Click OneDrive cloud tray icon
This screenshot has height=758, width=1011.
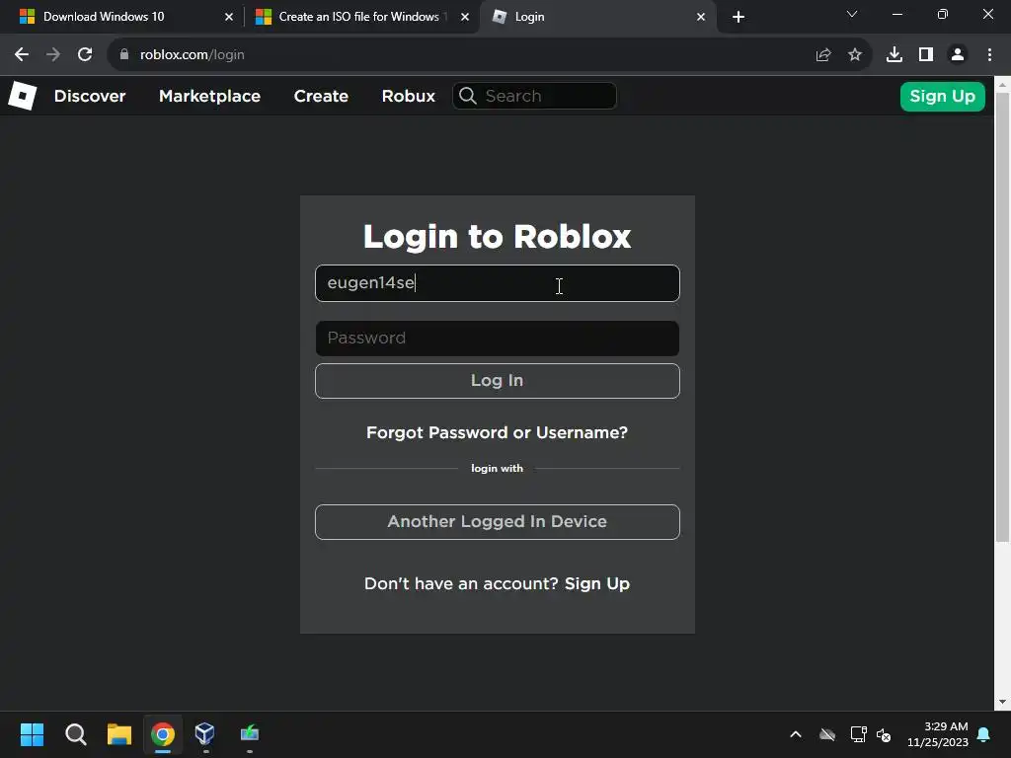[x=827, y=734]
